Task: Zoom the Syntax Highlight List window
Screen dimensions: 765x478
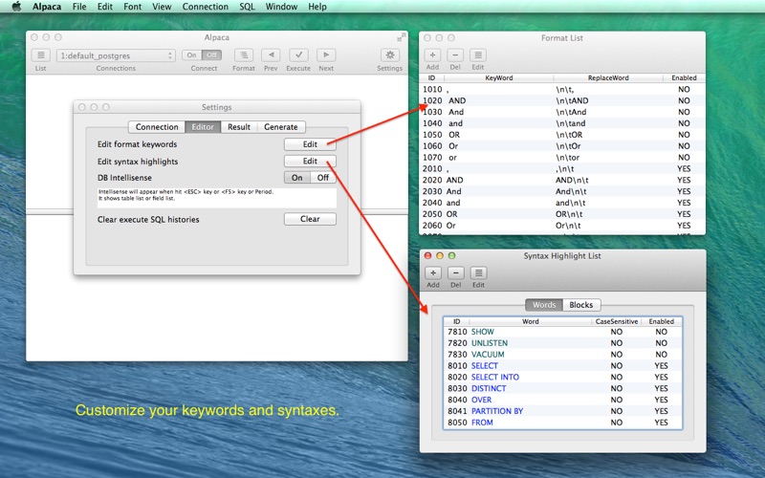Action: tap(451, 255)
